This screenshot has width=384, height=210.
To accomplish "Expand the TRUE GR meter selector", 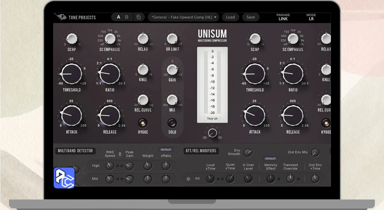I will click(x=212, y=119).
